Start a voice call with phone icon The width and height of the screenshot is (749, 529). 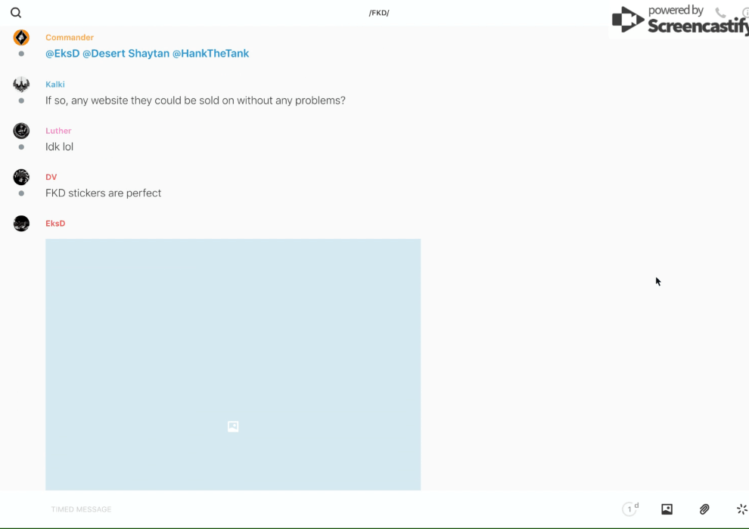(x=720, y=13)
